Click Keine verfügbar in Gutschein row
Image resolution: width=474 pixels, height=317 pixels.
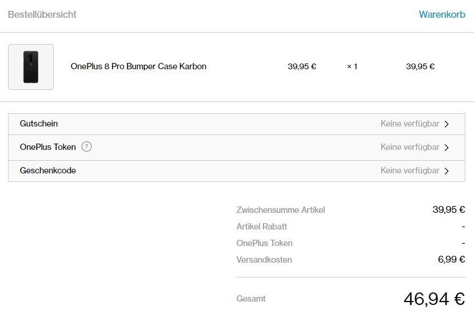tap(410, 124)
